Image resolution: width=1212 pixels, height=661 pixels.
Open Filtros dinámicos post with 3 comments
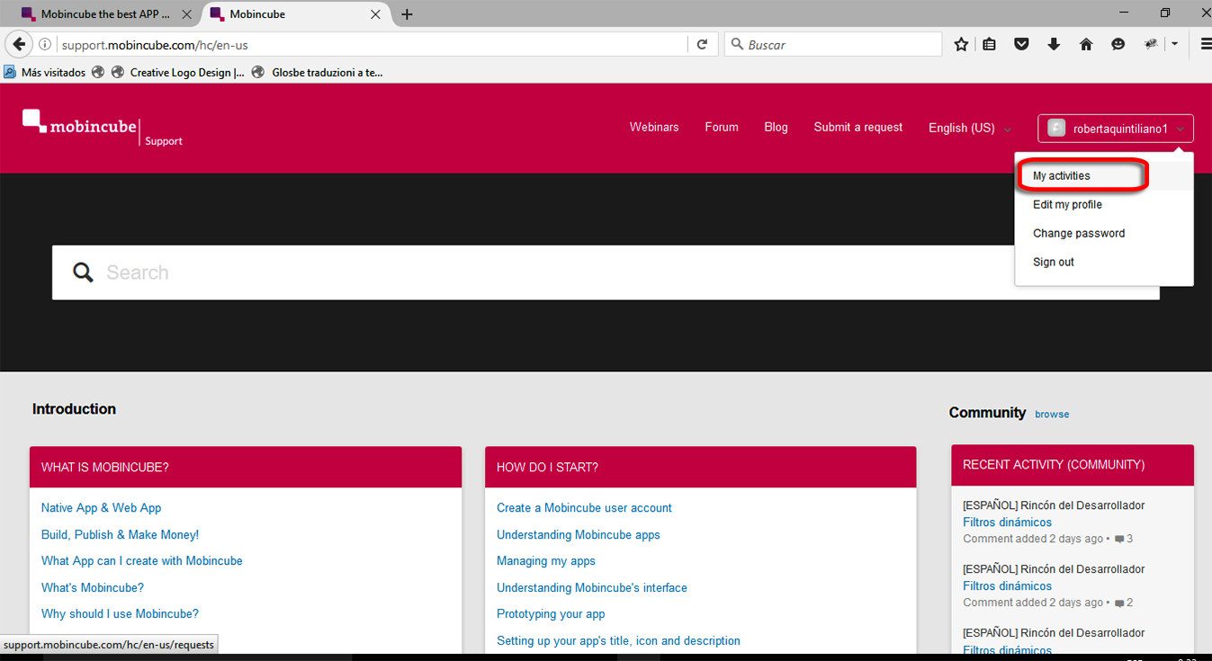(x=1007, y=523)
